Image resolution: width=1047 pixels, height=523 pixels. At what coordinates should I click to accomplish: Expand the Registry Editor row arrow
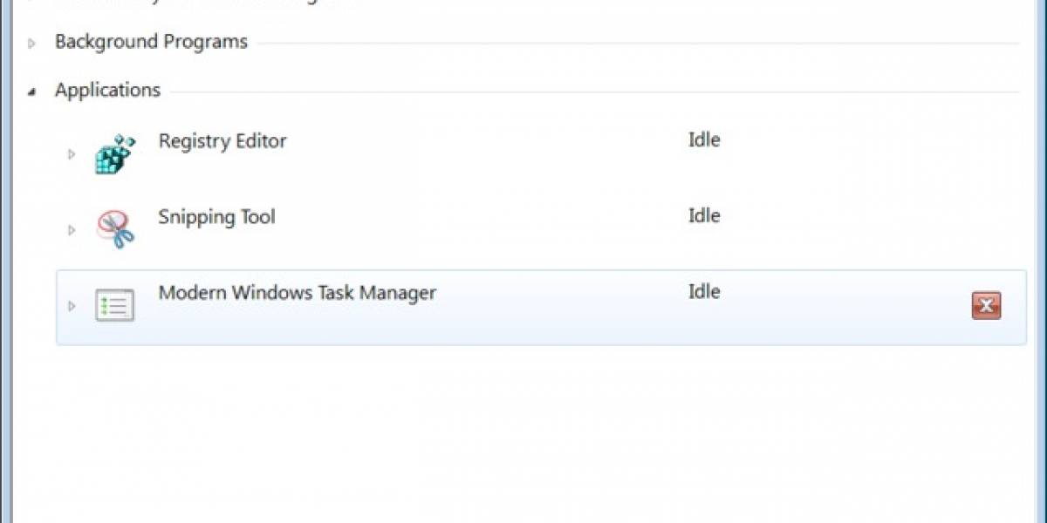click(x=72, y=154)
